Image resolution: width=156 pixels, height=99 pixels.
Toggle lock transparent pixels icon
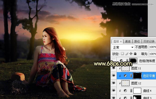coord(122,54)
